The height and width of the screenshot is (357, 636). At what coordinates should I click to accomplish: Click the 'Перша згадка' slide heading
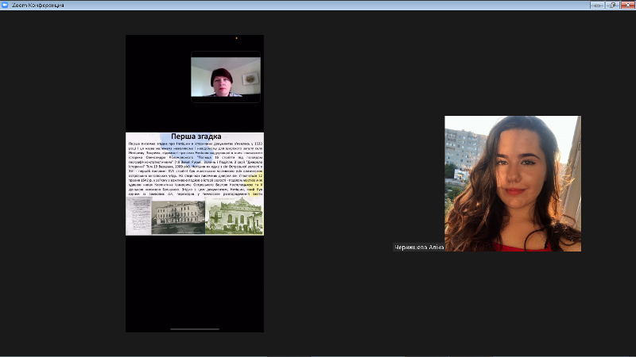pos(196,136)
